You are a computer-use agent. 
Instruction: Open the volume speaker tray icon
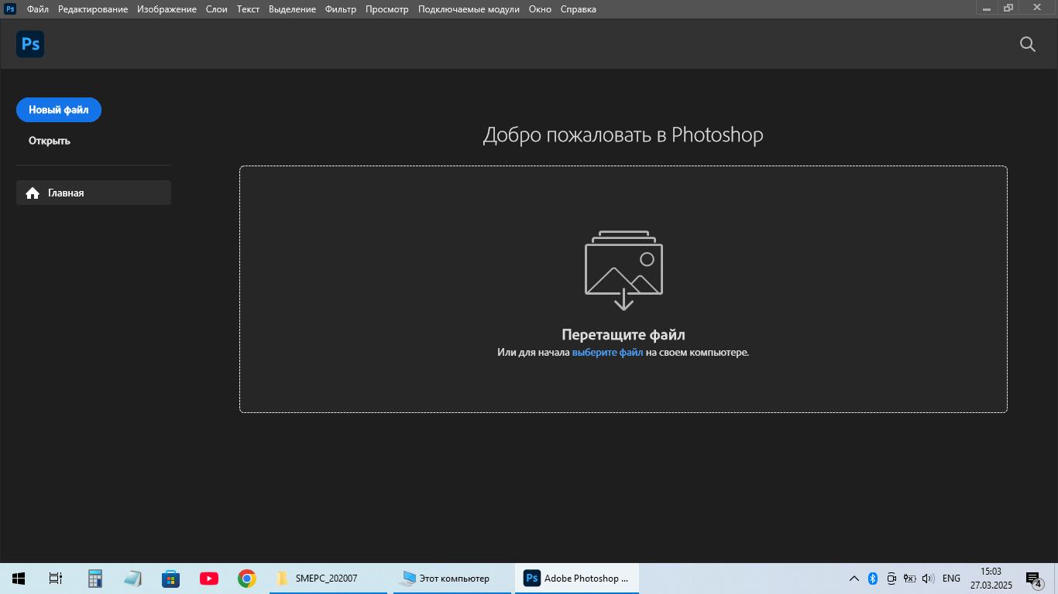click(x=929, y=579)
